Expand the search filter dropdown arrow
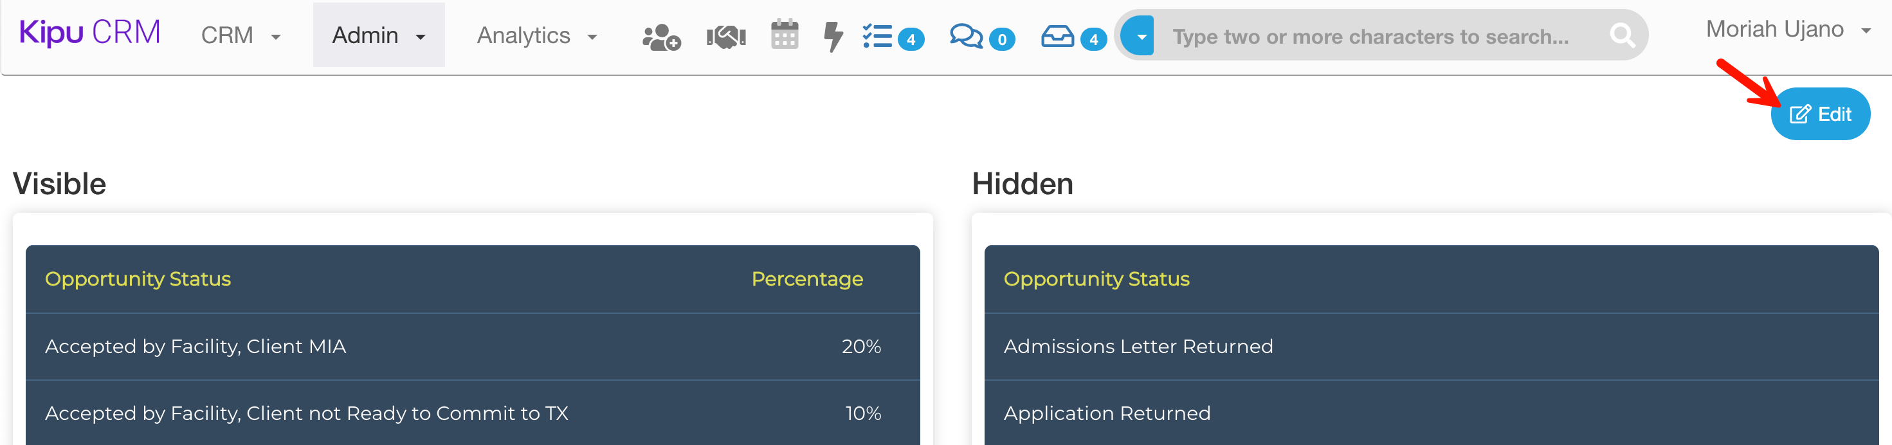 1142,35
